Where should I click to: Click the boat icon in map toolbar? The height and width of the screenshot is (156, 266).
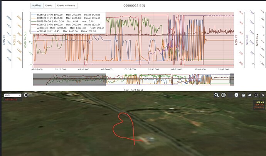coord(243,95)
